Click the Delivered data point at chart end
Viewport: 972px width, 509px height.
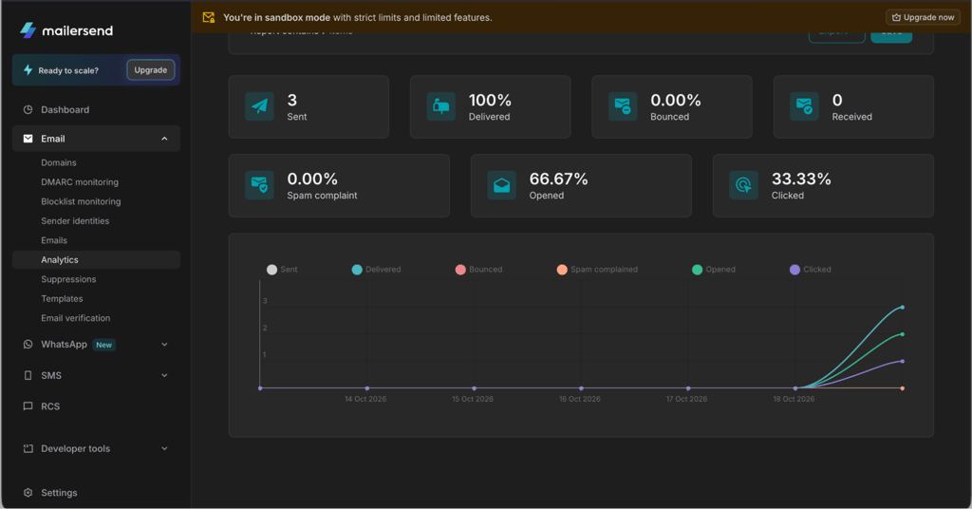tap(903, 308)
